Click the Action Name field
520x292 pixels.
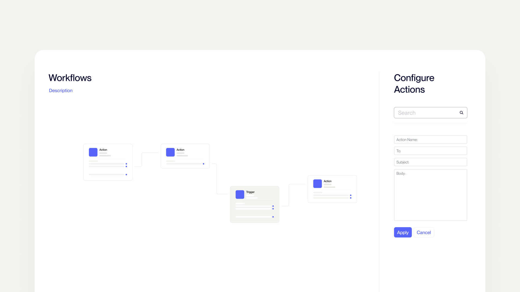pos(430,140)
